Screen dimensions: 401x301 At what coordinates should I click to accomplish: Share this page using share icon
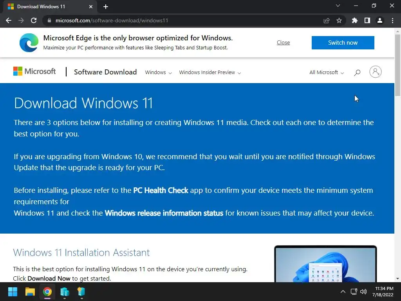click(x=327, y=20)
